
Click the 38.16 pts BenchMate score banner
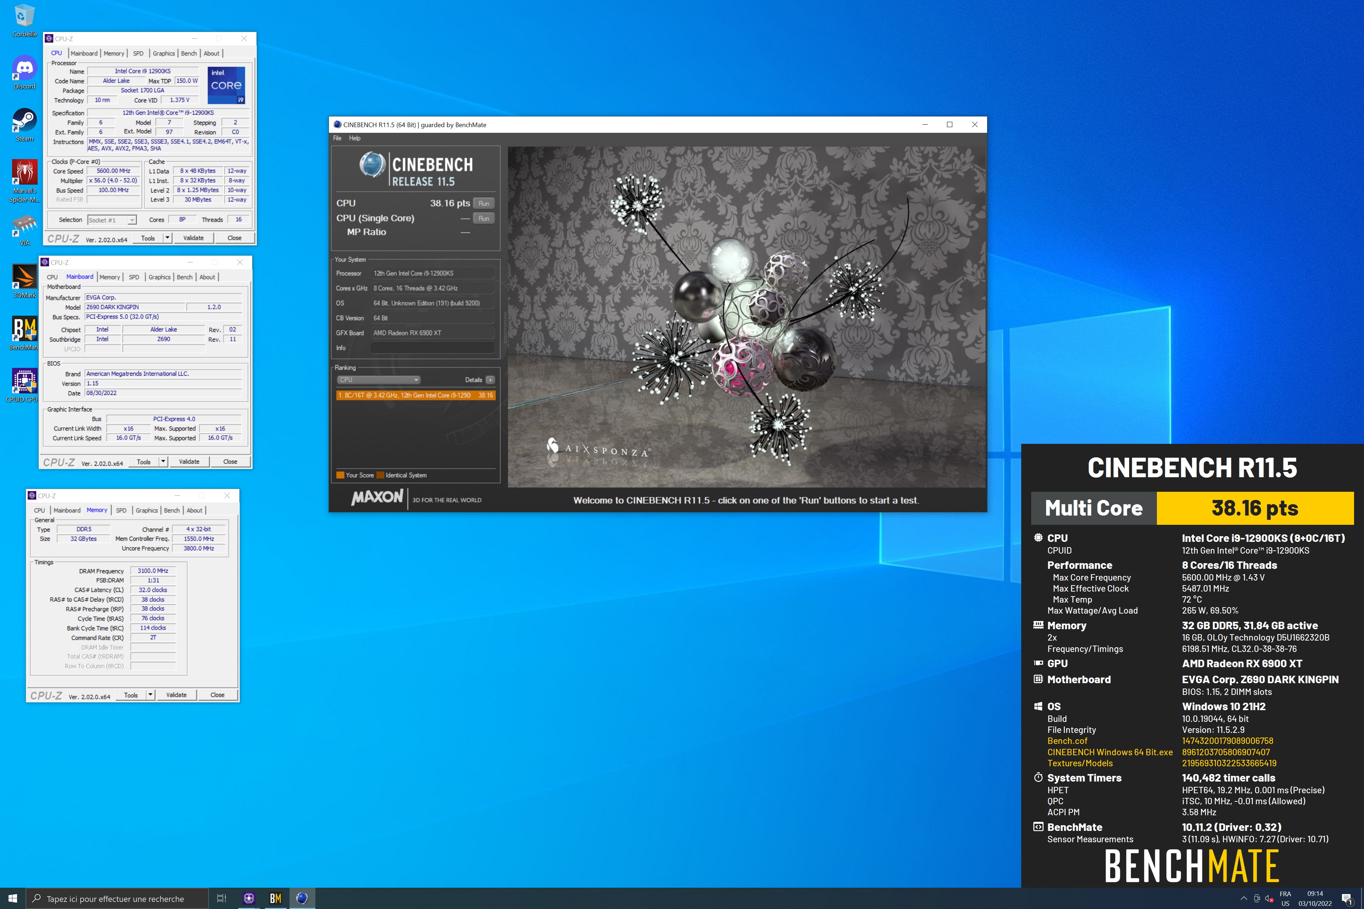pos(1254,508)
